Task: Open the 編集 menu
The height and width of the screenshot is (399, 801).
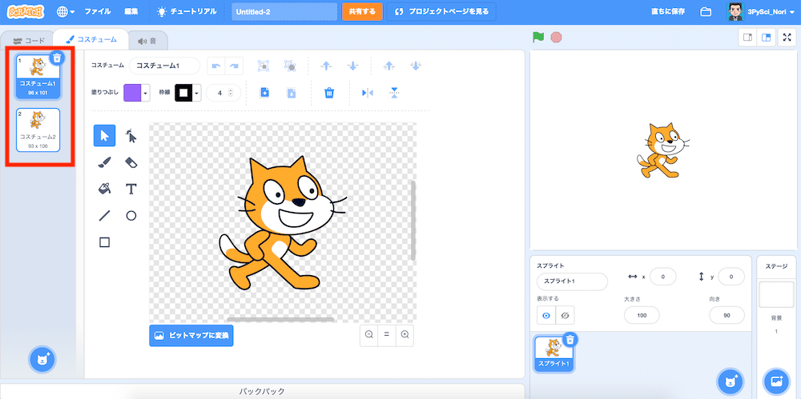Action: (131, 11)
